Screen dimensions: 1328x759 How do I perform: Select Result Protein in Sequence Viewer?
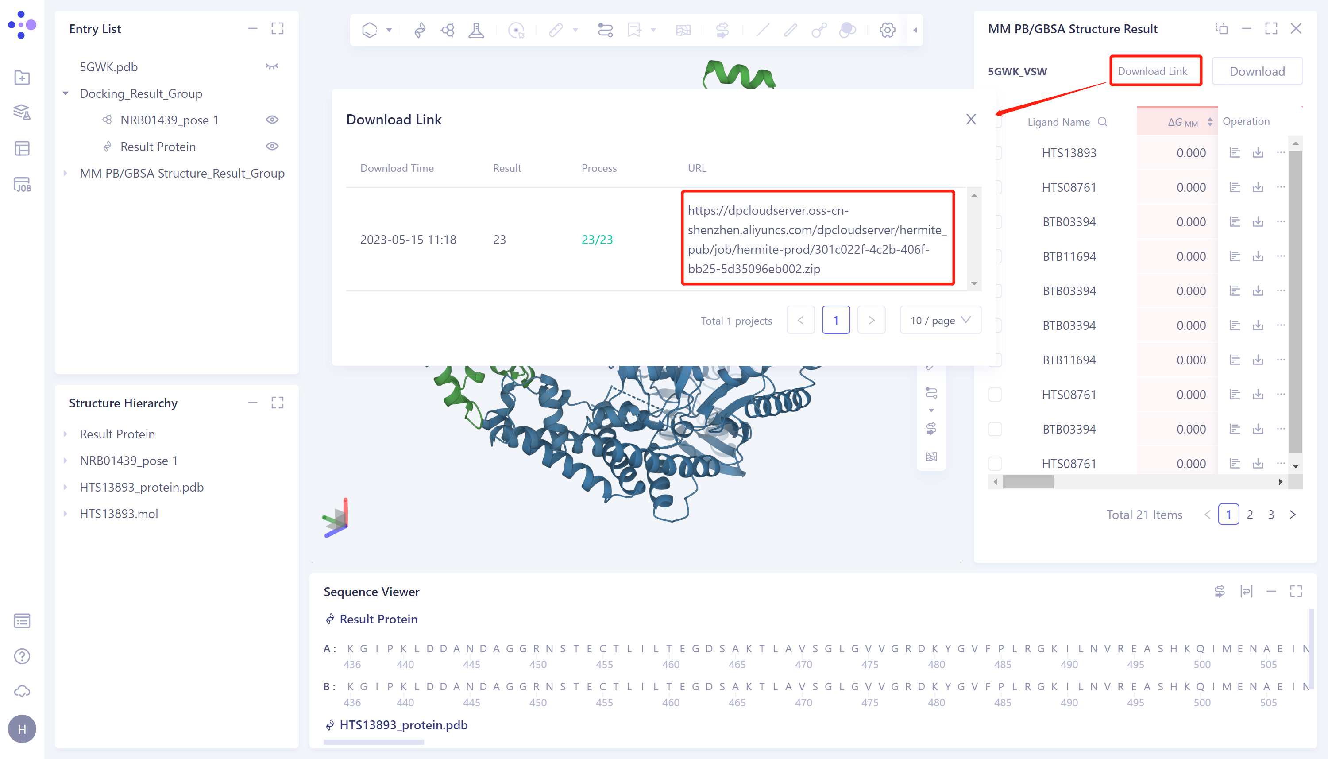[378, 620]
